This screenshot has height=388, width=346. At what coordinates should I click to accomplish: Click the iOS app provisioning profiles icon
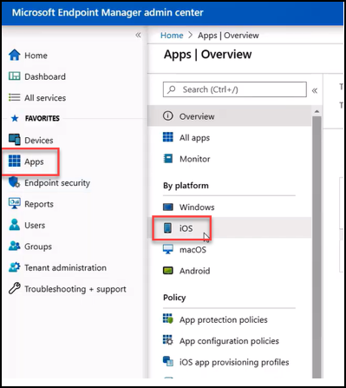168,361
